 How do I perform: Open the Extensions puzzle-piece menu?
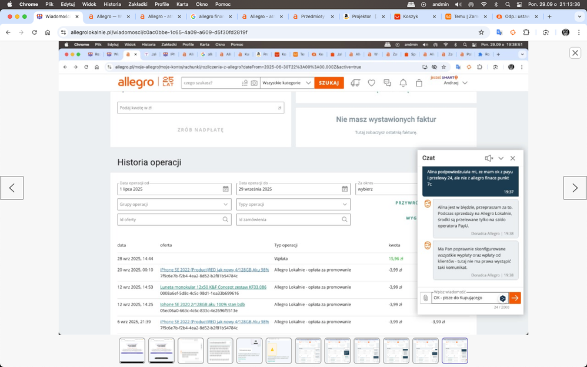[x=526, y=32]
